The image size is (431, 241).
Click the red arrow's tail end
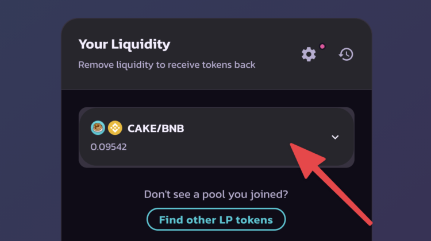click(368, 220)
